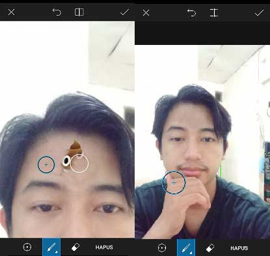This screenshot has height=256, width=270.
Task: Cancel editing in the left editor (X)
Action: (x=11, y=12)
